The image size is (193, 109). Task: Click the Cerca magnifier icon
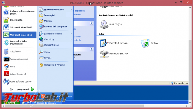[41, 52]
